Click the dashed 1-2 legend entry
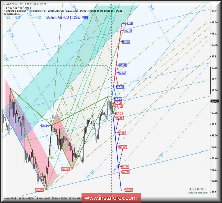 [x=36, y=17]
